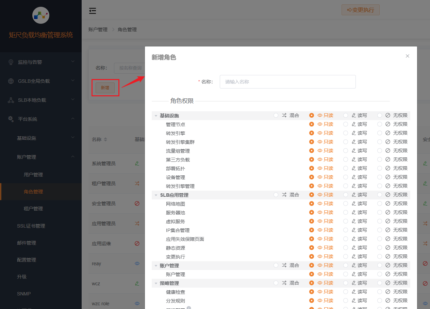
Task: Select 无权限 radio for 设备管理
Action: [x=380, y=177]
